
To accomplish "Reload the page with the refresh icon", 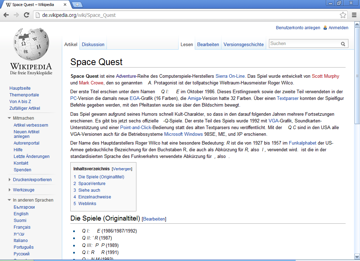I will tap(27, 15).
